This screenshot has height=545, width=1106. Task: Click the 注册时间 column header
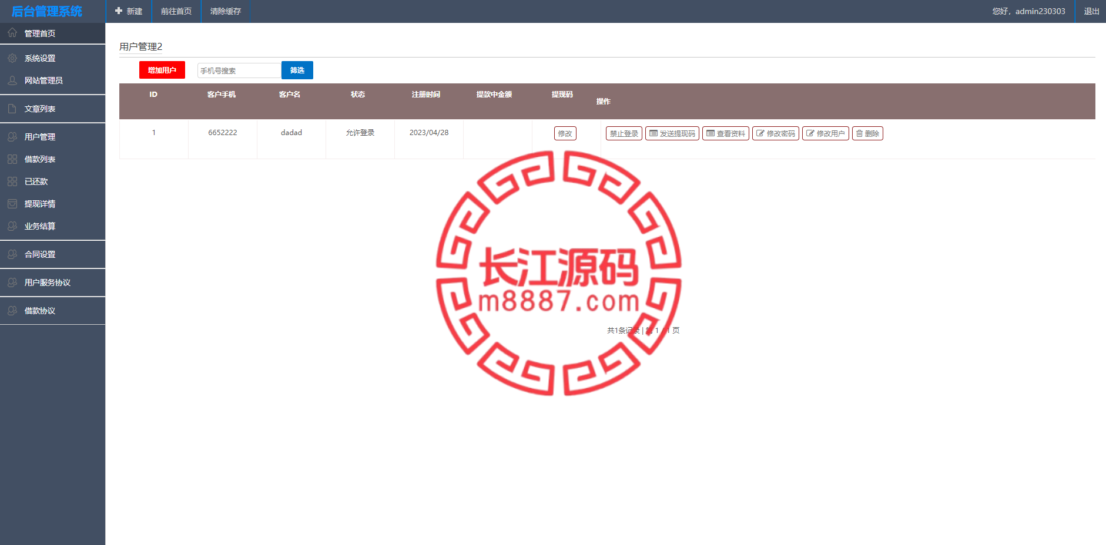click(x=426, y=95)
